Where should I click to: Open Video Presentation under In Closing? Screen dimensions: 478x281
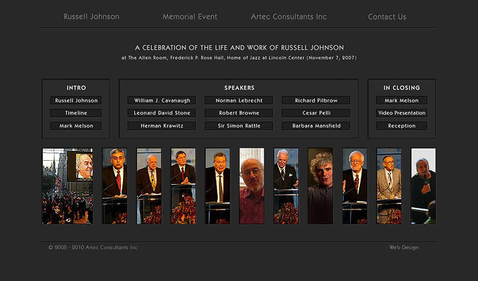[401, 113]
